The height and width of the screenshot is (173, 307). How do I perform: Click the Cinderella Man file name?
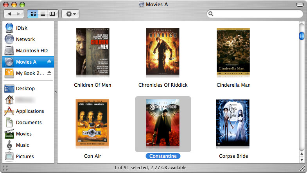point(233,85)
